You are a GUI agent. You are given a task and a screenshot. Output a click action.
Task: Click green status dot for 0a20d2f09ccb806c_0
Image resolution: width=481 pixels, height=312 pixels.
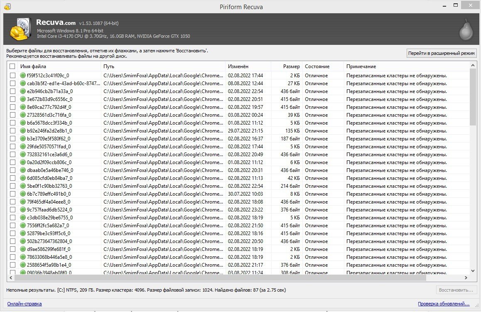23,162
